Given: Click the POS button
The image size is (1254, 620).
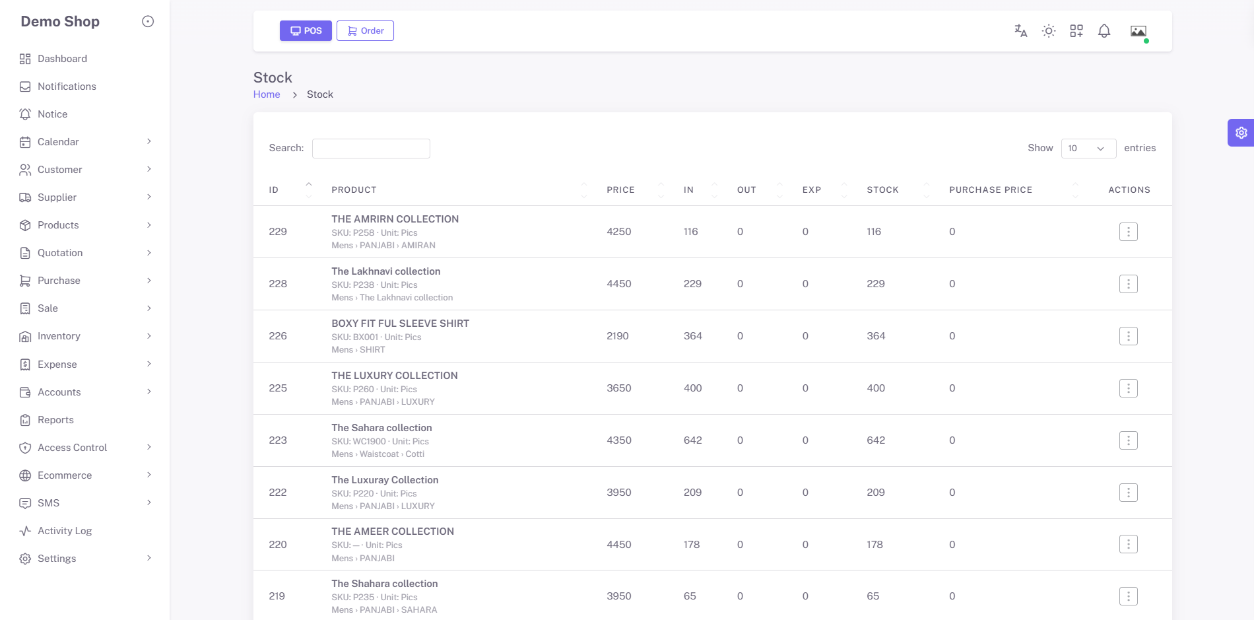Looking at the screenshot, I should pyautogui.click(x=306, y=30).
